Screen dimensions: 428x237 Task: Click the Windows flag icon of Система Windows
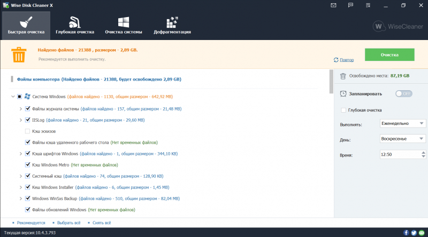[27, 97]
